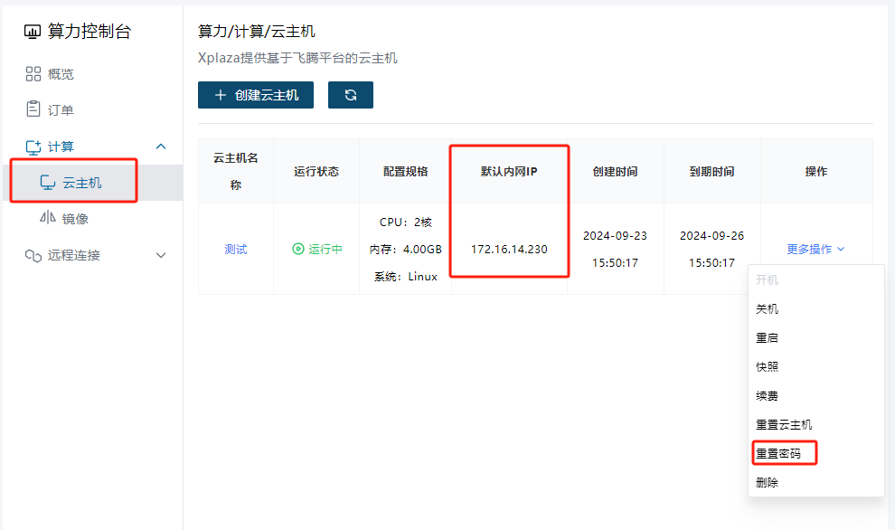
Task: Select 重启 from the dropdown menu
Action: pos(767,337)
